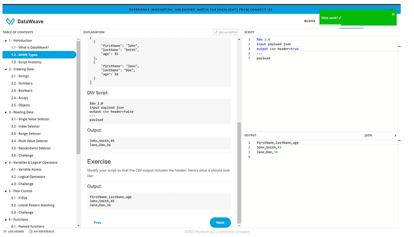The width and height of the screenshot is (414, 237).
Task: Click API REFERENCE label in footer
Action: (x=44, y=232)
